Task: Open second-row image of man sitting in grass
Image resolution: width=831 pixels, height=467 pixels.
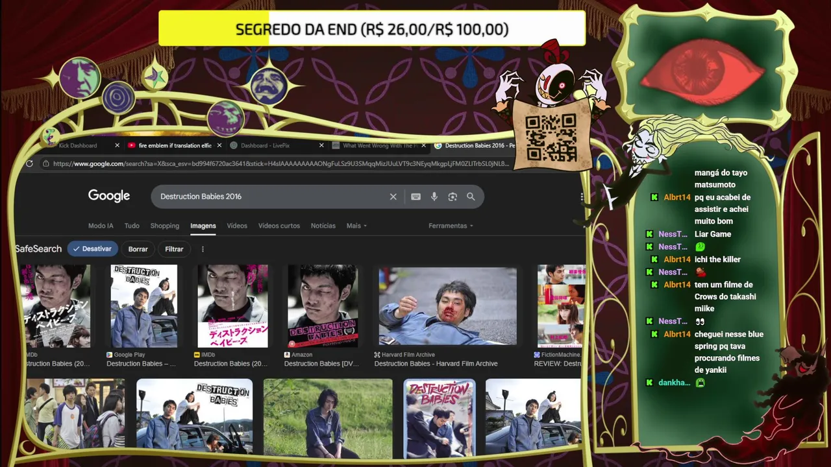Action: [x=328, y=418]
